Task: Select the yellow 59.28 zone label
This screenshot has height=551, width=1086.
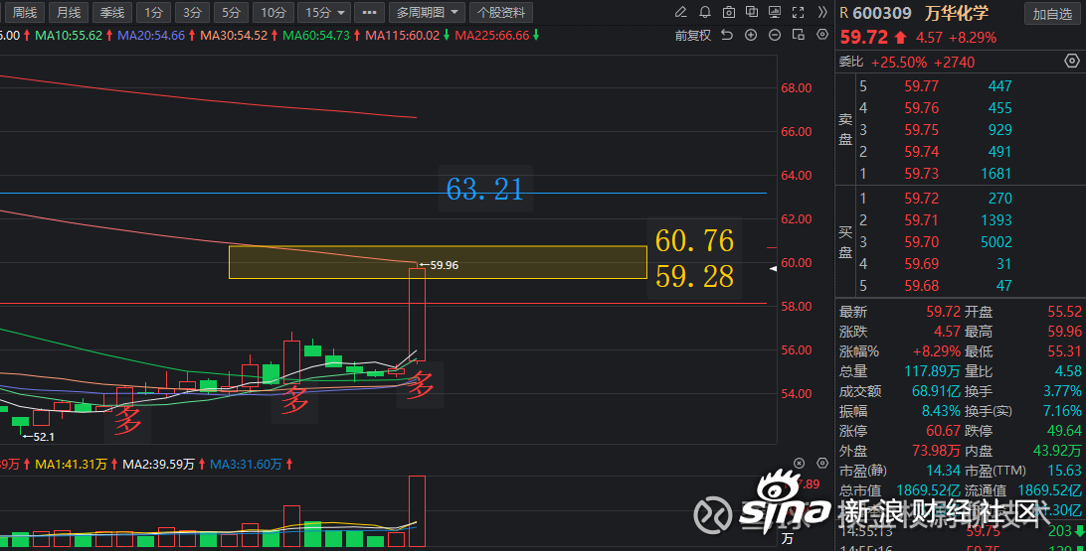Action: point(694,277)
